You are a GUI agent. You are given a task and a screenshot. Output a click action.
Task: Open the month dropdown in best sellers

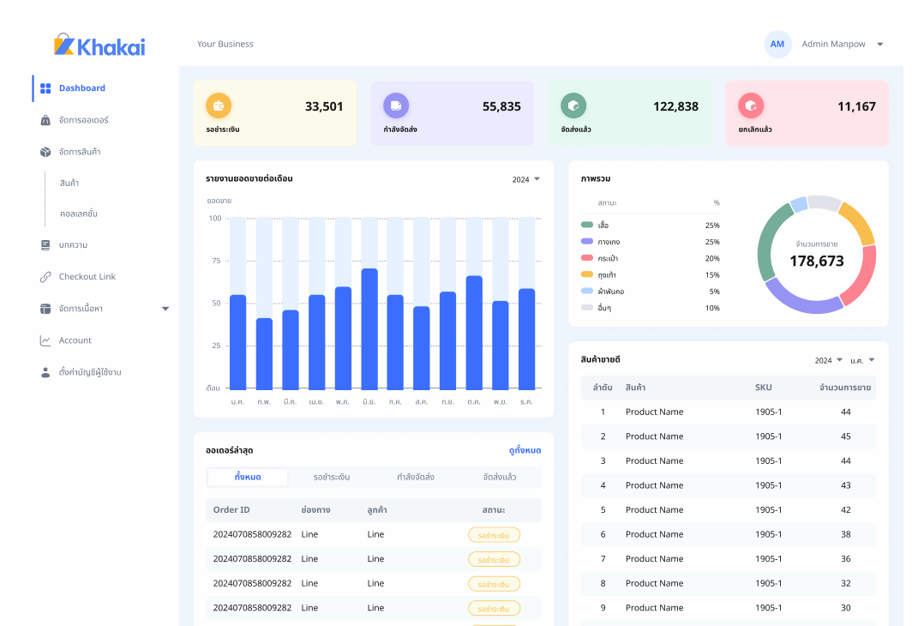[x=862, y=360]
